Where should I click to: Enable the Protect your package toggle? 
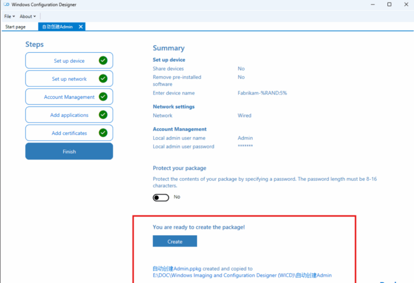[x=161, y=197]
